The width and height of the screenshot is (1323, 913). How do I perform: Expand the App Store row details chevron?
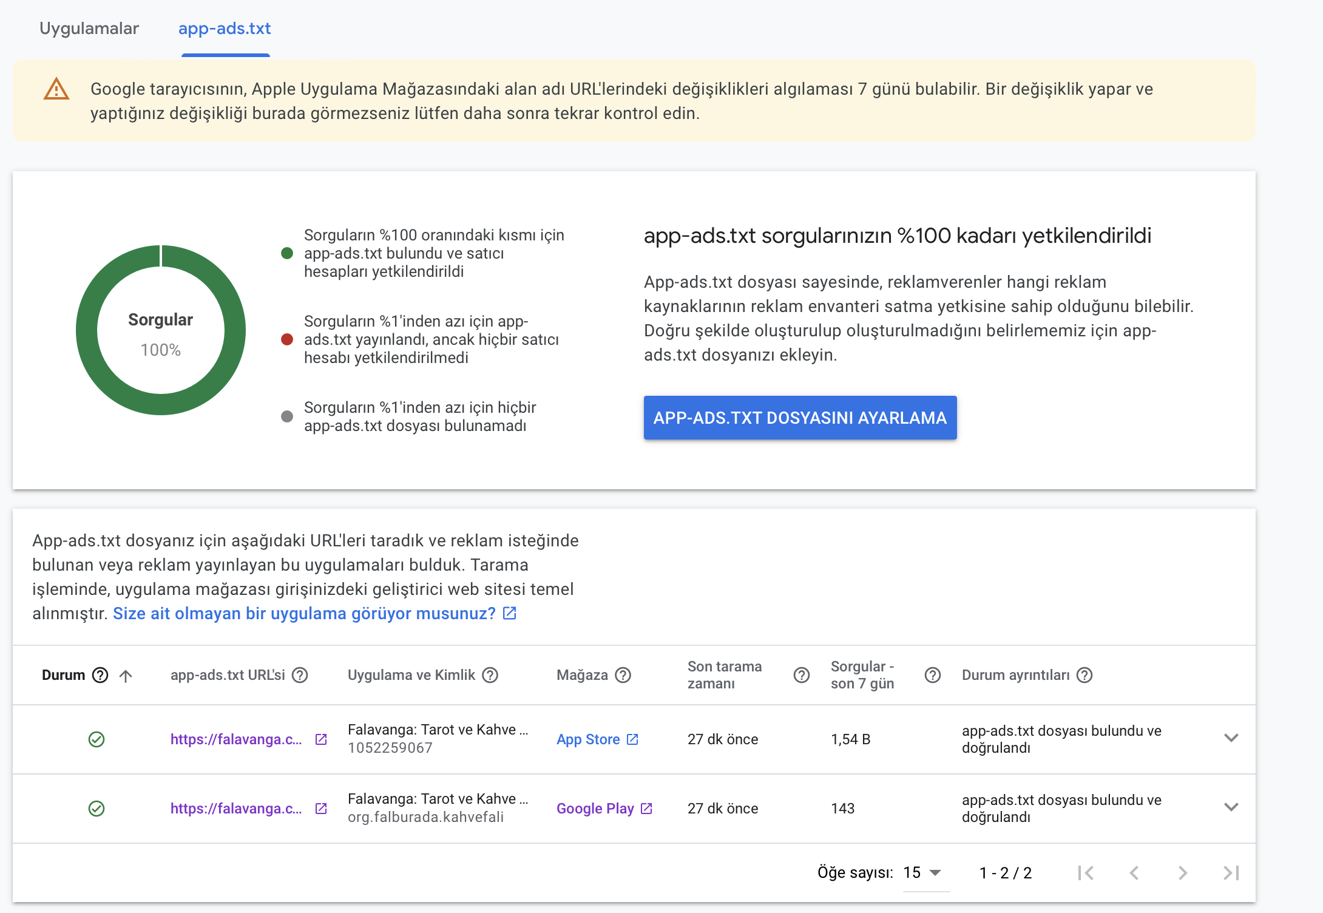1231,738
